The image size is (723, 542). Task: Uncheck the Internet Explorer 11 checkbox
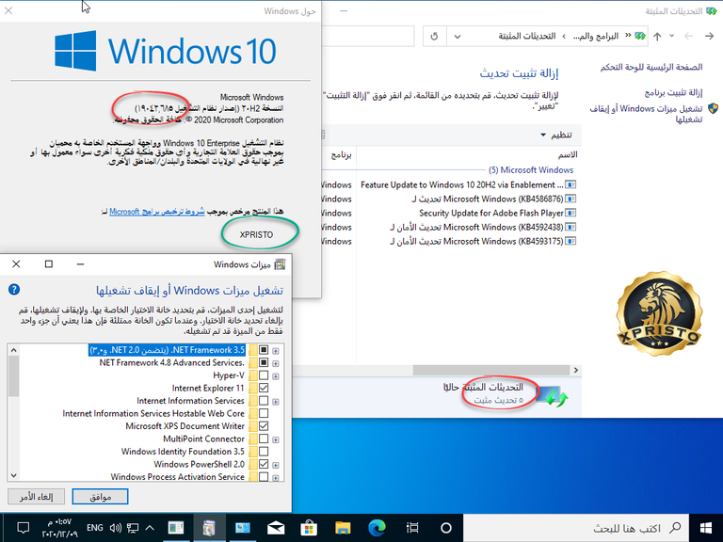[264, 388]
